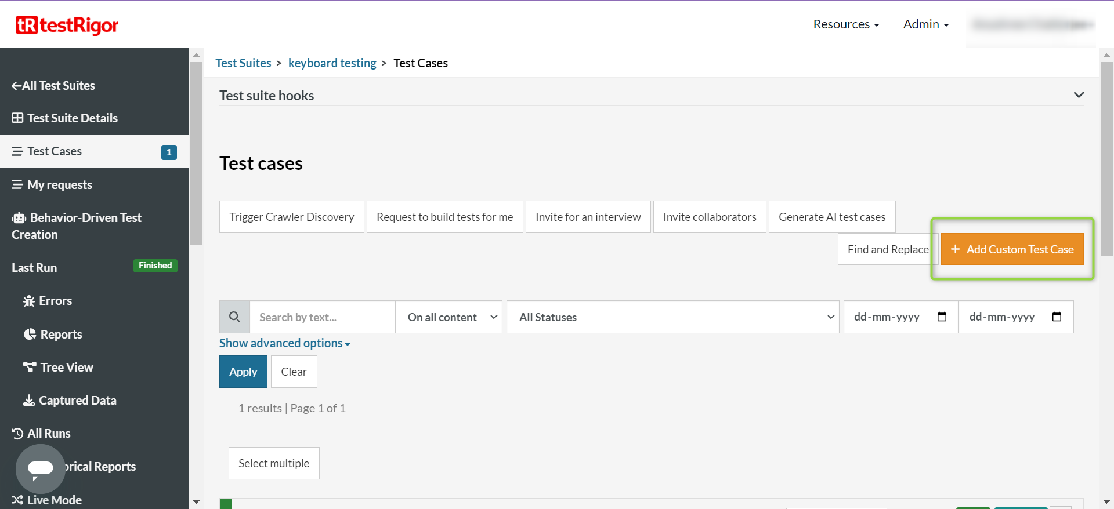Open the Resources menu

coord(846,24)
